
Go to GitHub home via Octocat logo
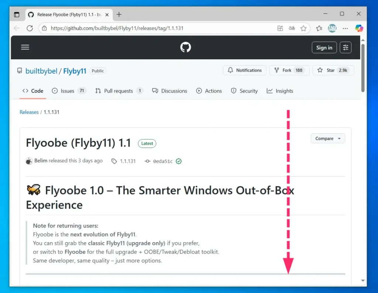(x=186, y=47)
